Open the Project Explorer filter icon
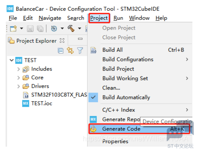Image resolution: width=197 pixels, height=152 pixels. [80, 50]
